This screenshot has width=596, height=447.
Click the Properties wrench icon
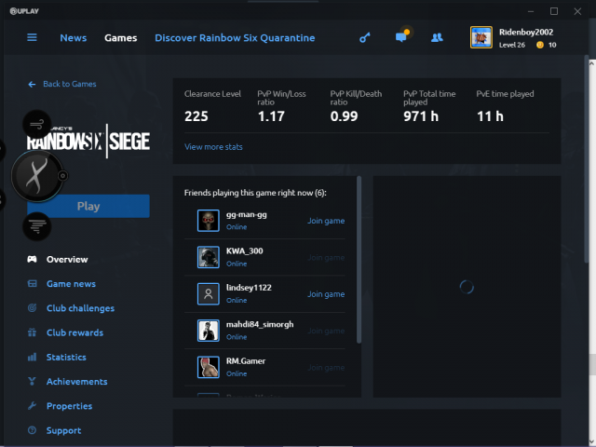(x=32, y=406)
